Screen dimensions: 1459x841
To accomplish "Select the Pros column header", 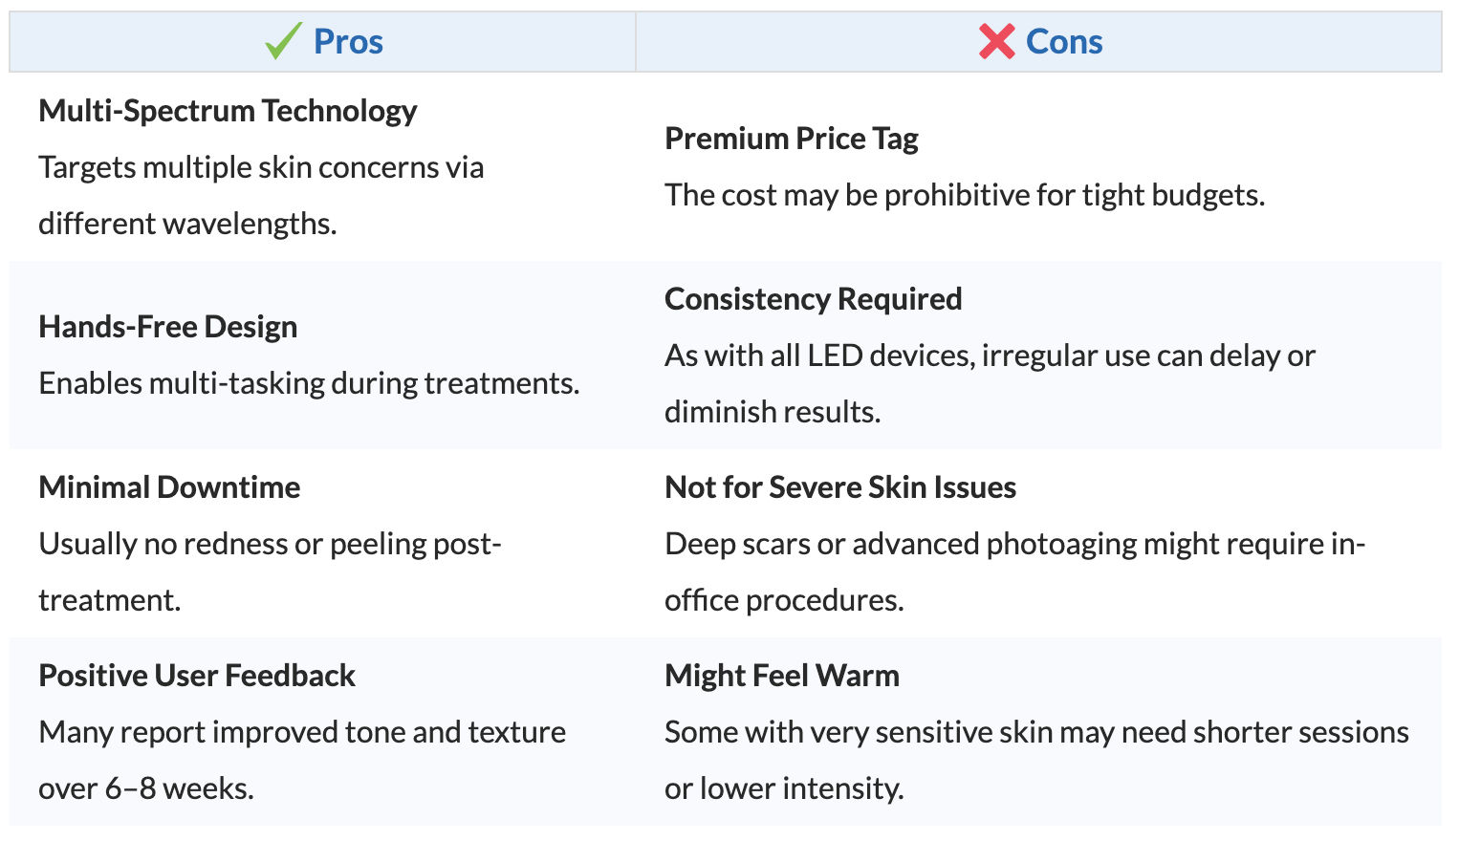I will point(323,42).
